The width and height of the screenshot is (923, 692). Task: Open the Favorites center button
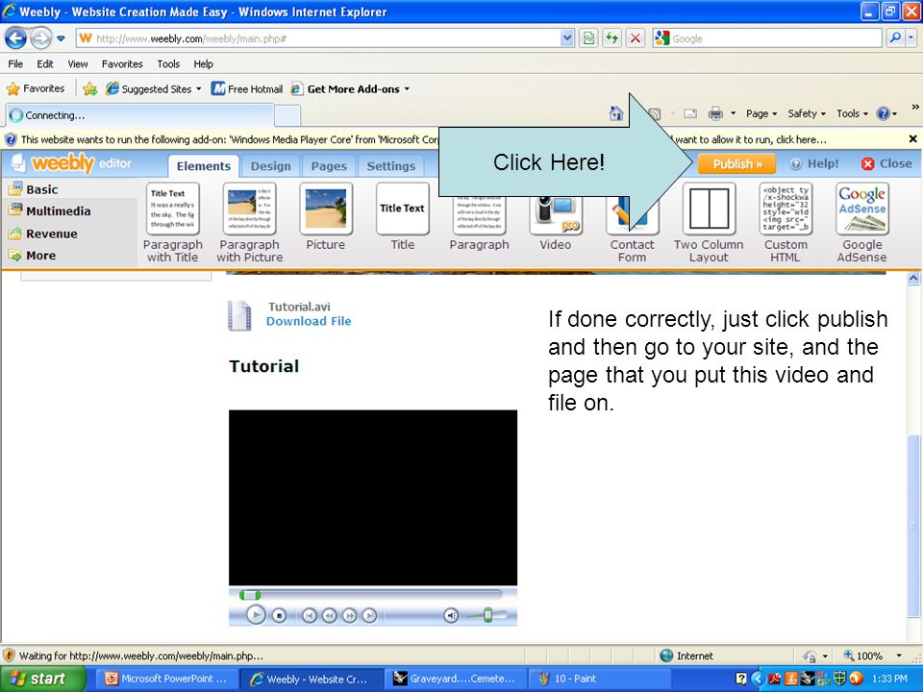pyautogui.click(x=36, y=88)
